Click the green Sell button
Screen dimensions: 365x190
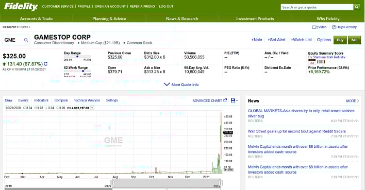[x=354, y=40]
